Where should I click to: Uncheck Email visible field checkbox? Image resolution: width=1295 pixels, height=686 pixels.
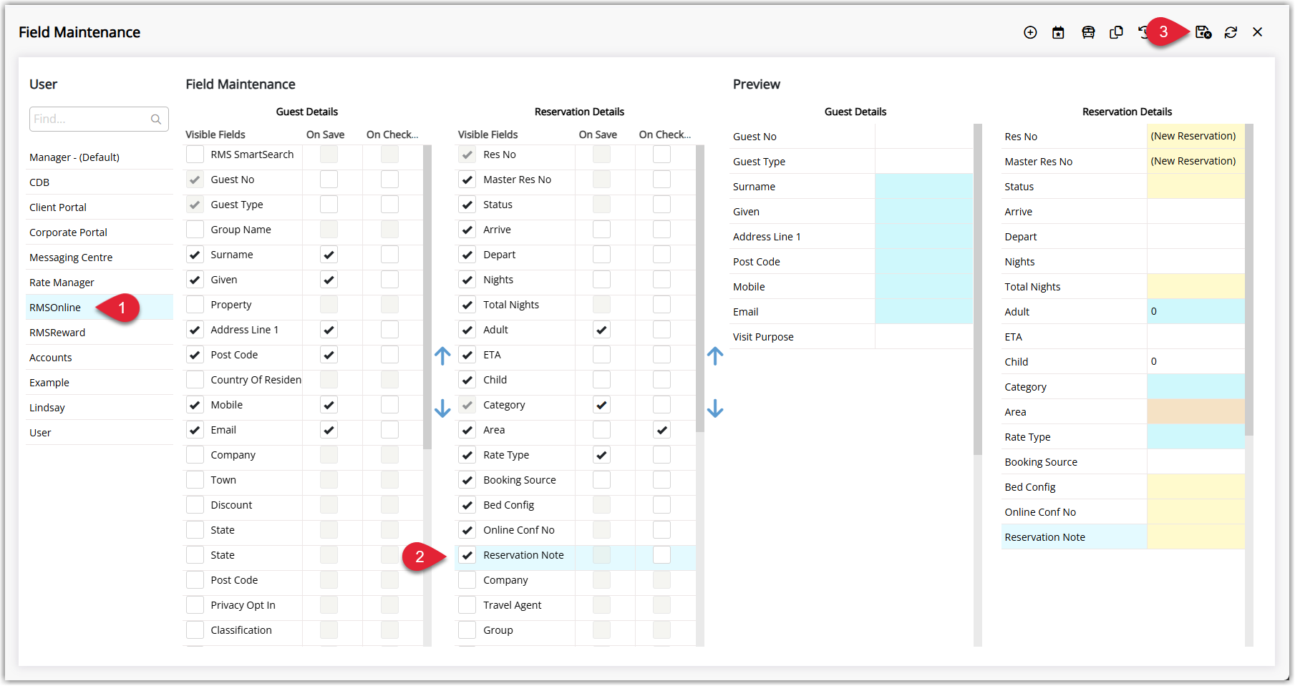[x=195, y=430]
